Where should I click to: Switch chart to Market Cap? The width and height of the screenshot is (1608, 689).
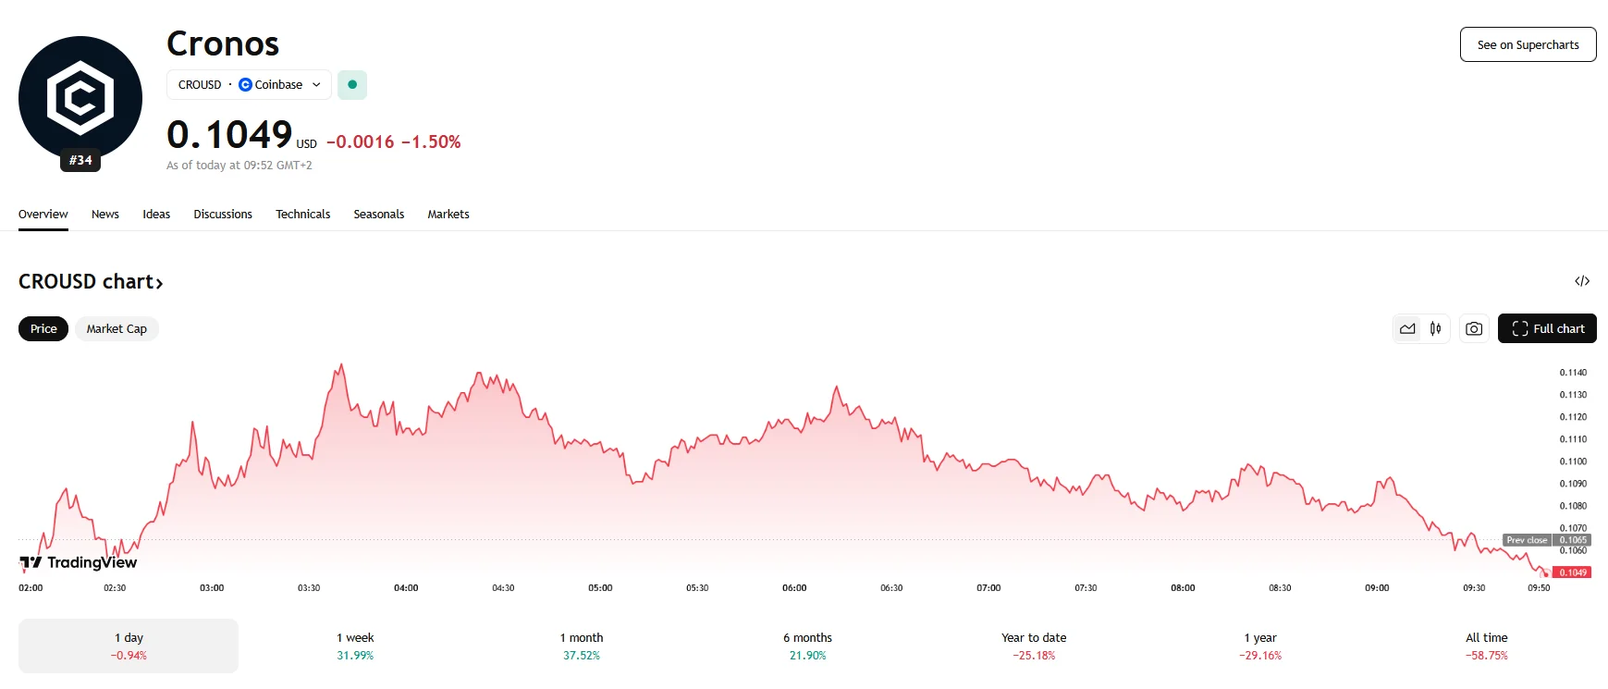tap(117, 329)
